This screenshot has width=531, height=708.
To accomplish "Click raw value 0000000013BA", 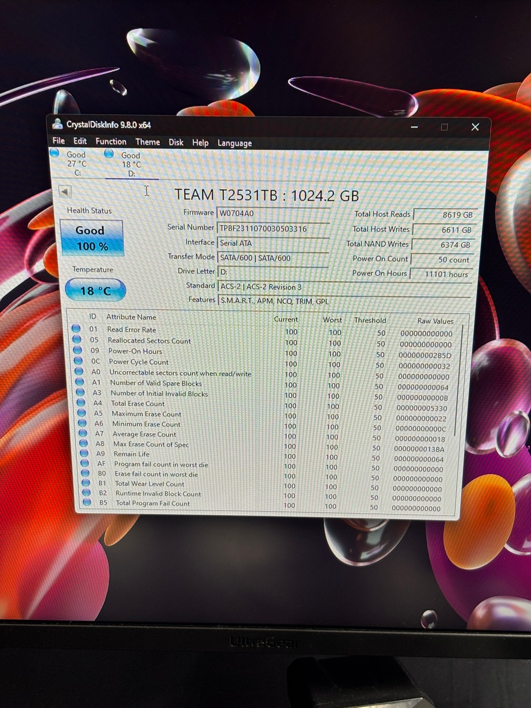I will [x=419, y=449].
